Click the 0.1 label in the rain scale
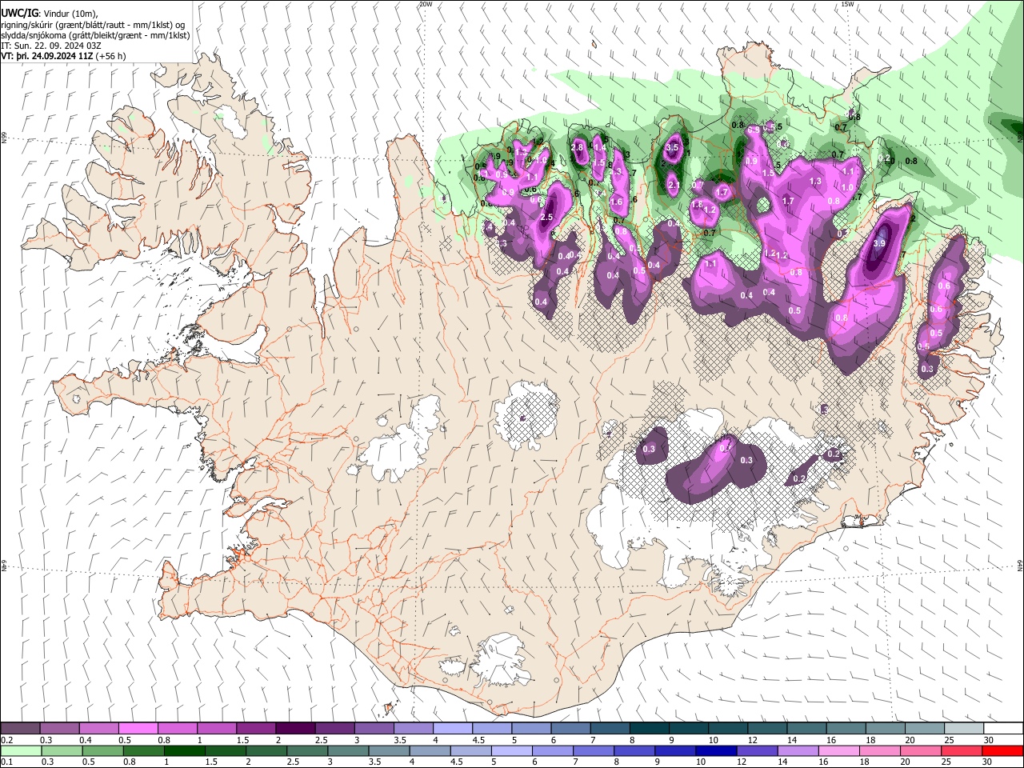This screenshot has height=768, width=1024. point(6,762)
